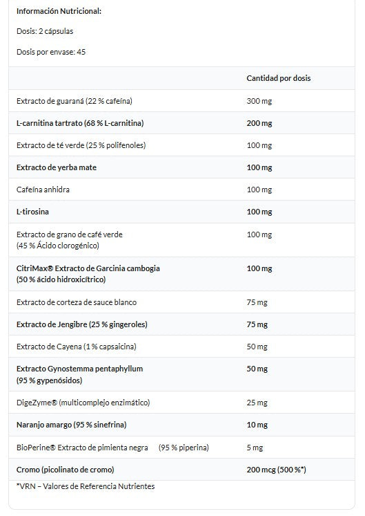Click 'Extracto de corteza de sauce blanco'
Screen dimensions: 365x516
(x=77, y=302)
